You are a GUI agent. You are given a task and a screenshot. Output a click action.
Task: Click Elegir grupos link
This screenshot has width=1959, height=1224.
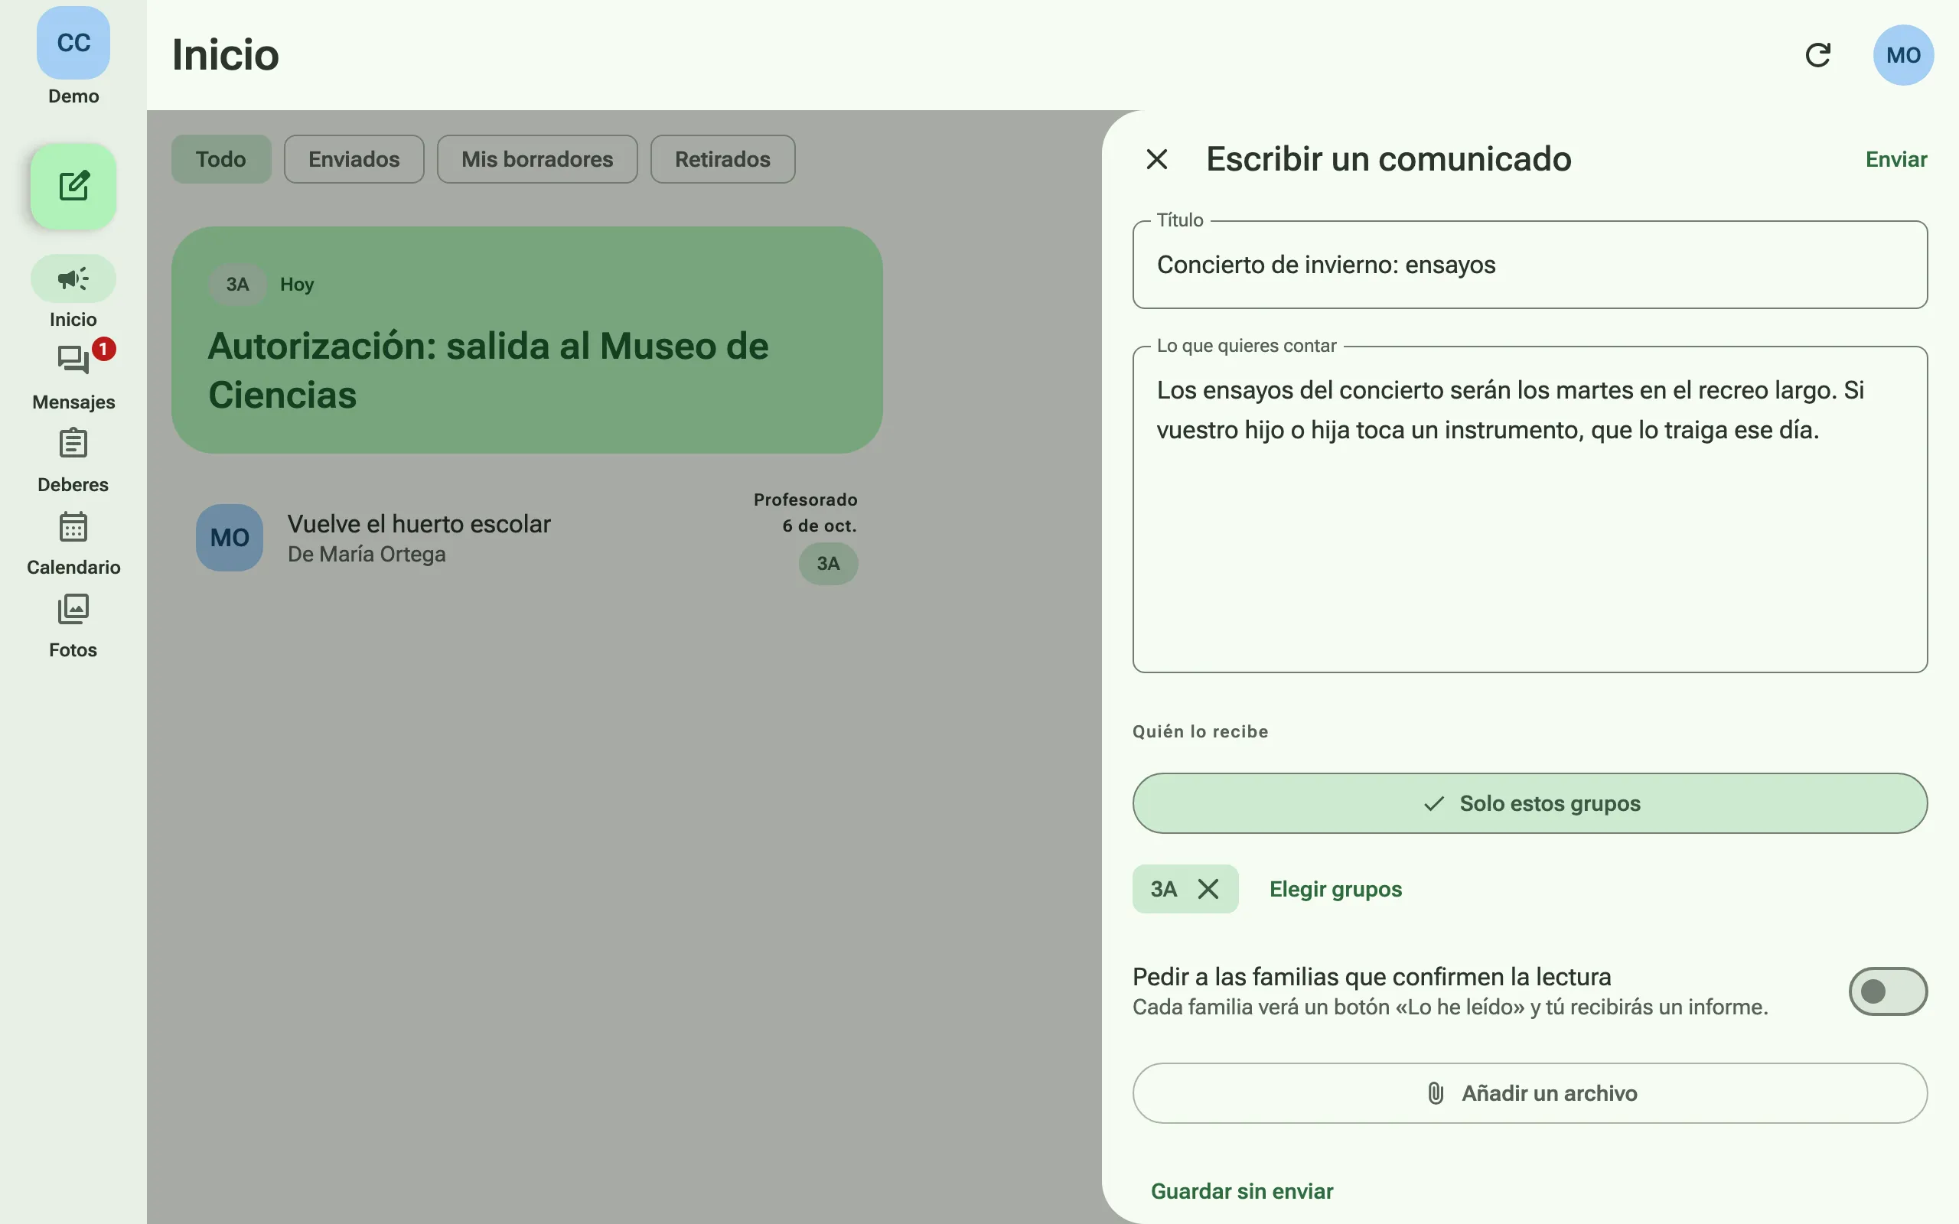coord(1335,889)
